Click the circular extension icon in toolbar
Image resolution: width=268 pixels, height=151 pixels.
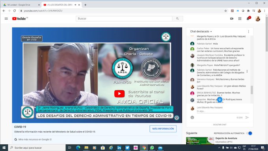243,11
